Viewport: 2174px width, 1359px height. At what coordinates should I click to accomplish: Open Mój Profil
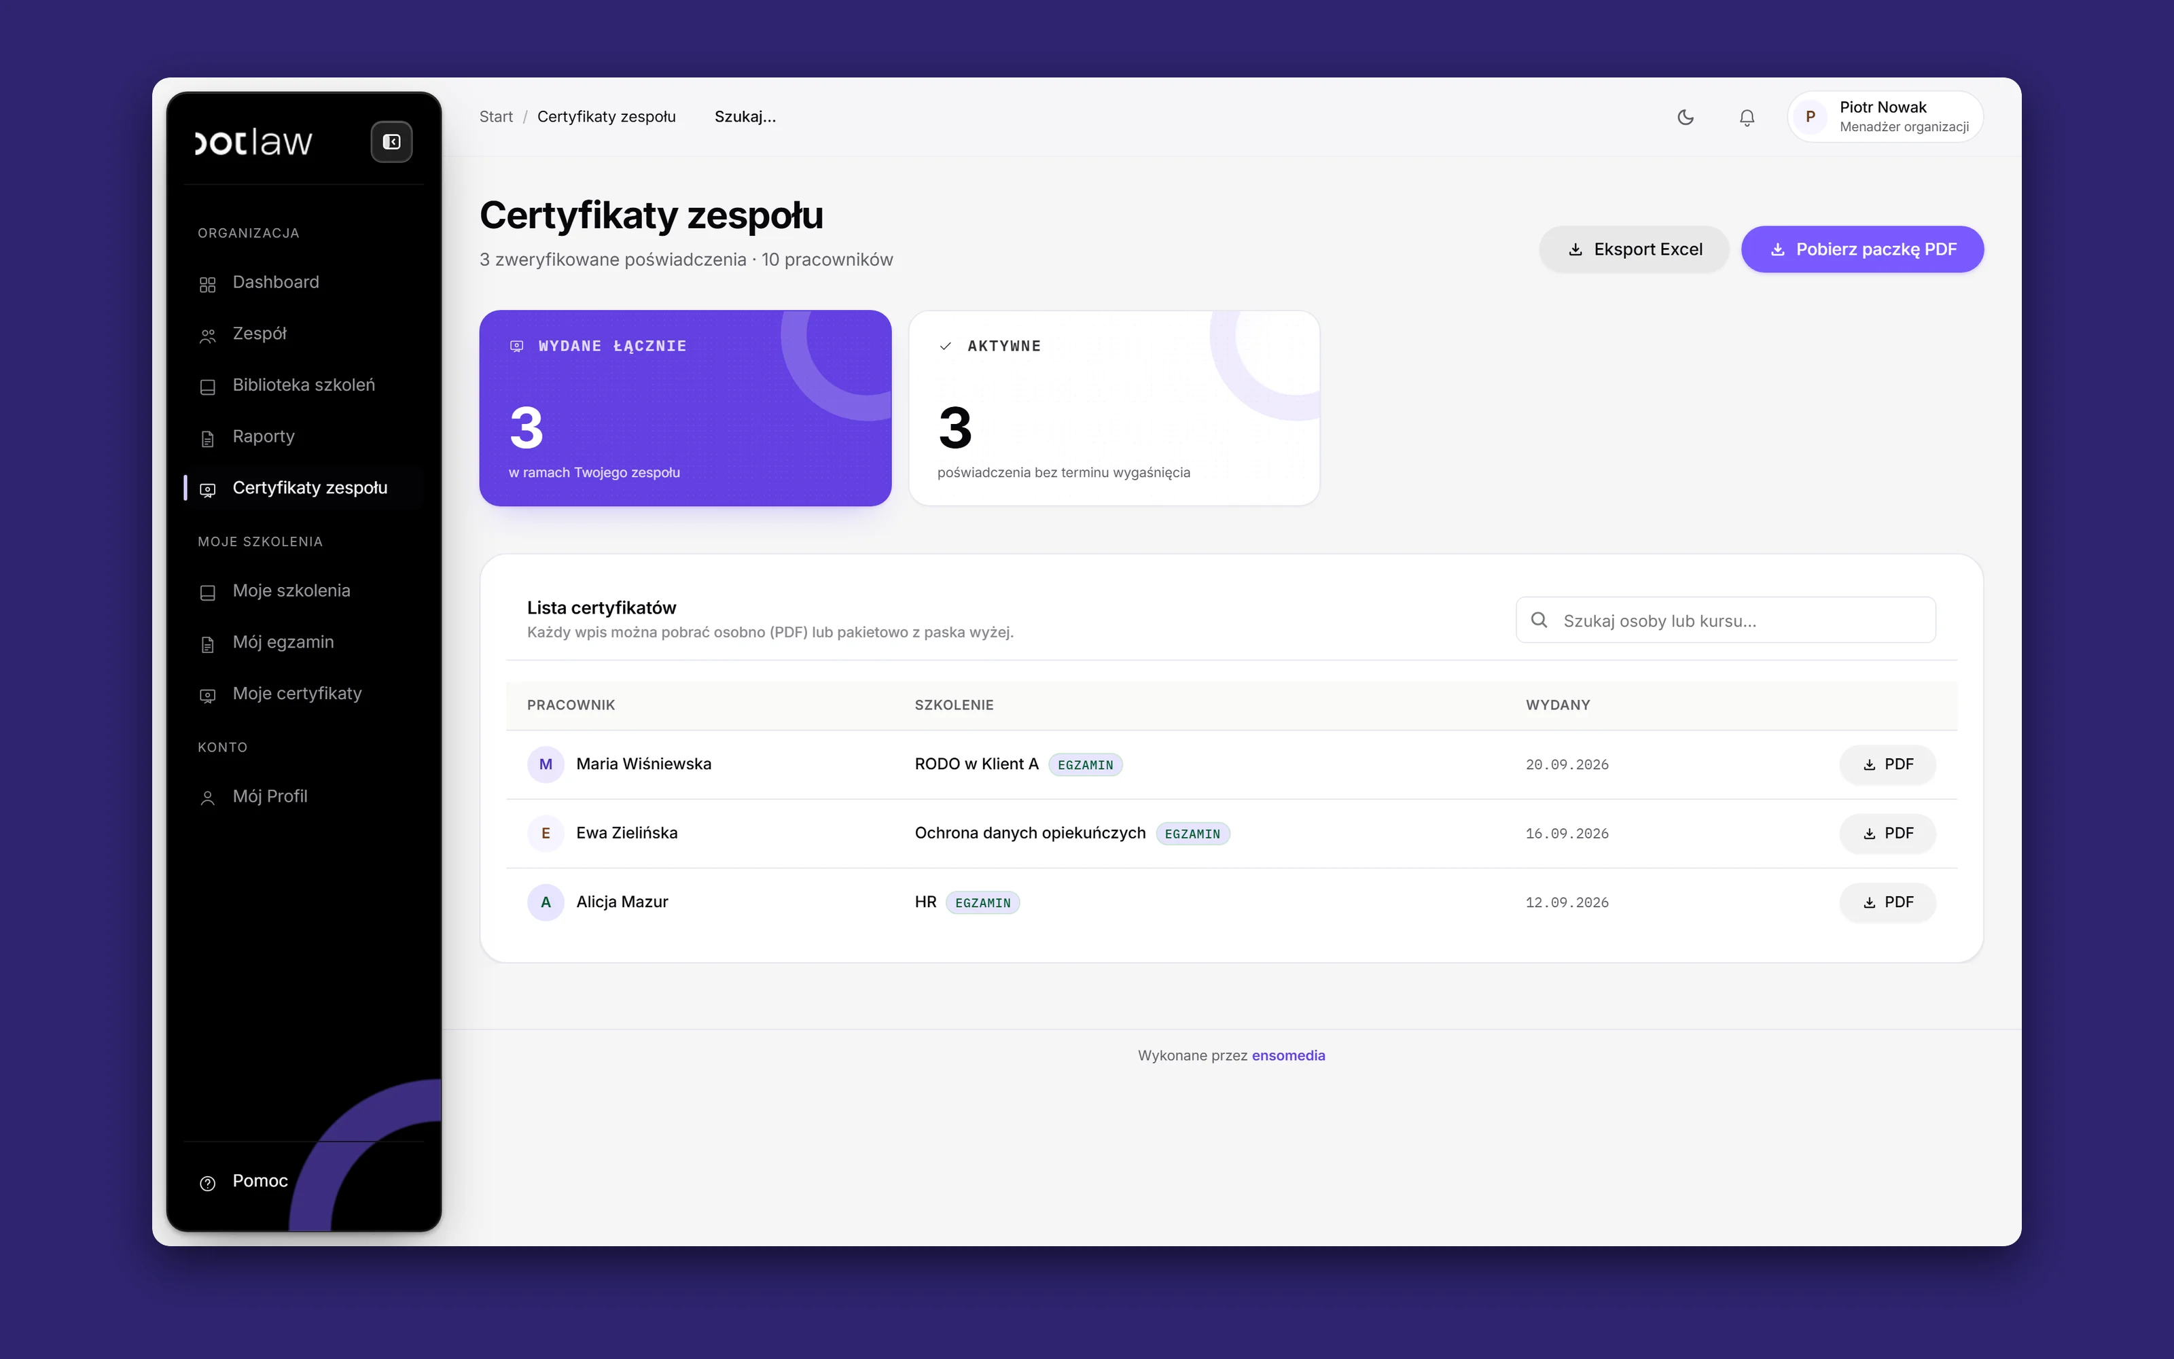pyautogui.click(x=304, y=796)
